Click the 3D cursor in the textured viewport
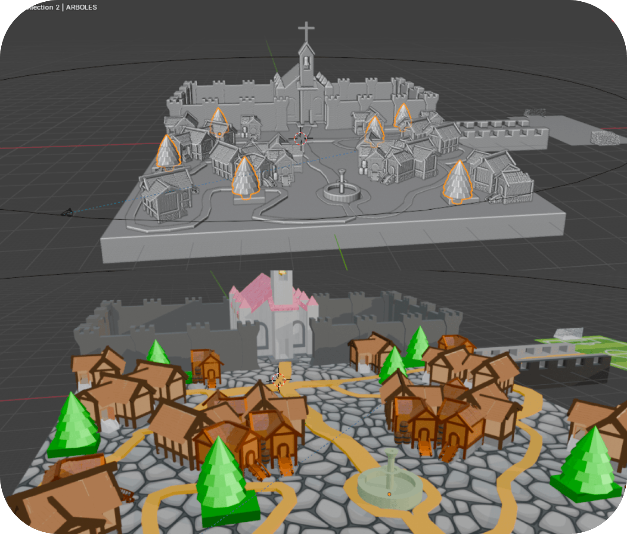This screenshot has width=627, height=534. pyautogui.click(x=279, y=380)
